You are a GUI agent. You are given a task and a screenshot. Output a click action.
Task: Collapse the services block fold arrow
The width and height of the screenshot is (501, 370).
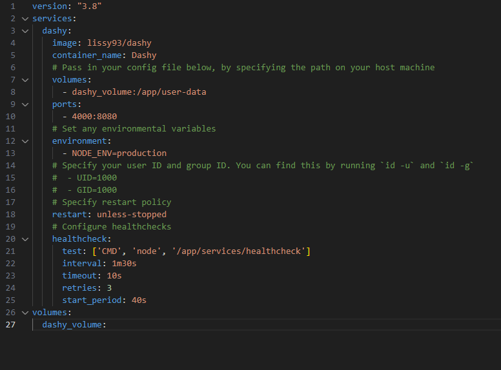(25, 19)
